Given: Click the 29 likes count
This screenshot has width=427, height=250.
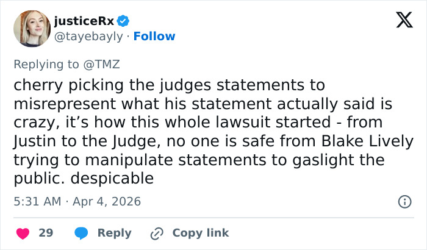Looking at the screenshot, I should click(46, 233).
